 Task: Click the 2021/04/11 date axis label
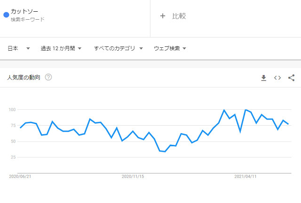point(246,176)
